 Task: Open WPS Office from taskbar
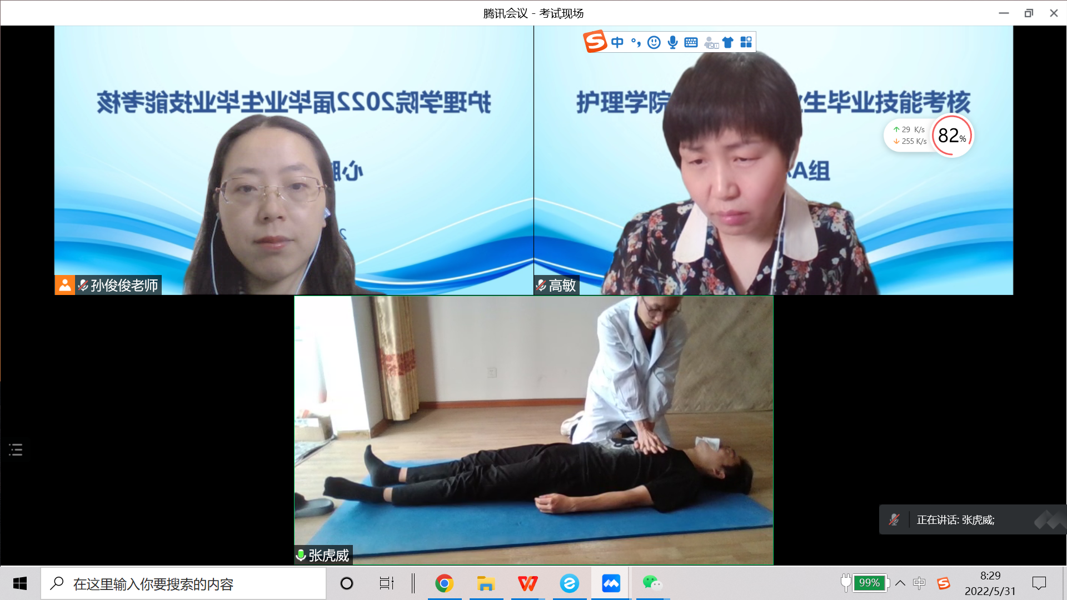[x=527, y=583]
